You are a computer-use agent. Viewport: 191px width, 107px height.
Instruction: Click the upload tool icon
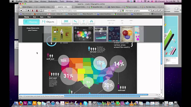pyautogui.click(x=91, y=22)
